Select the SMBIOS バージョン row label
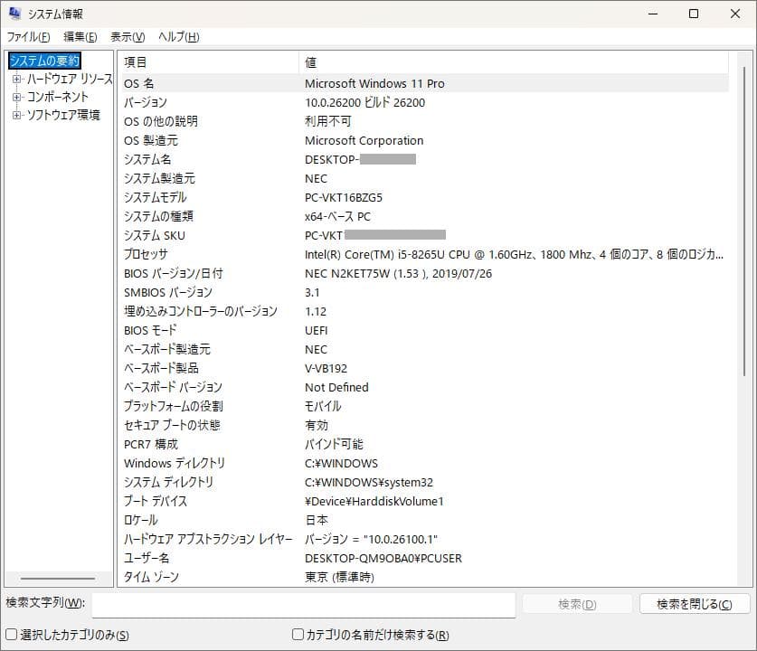 point(168,292)
